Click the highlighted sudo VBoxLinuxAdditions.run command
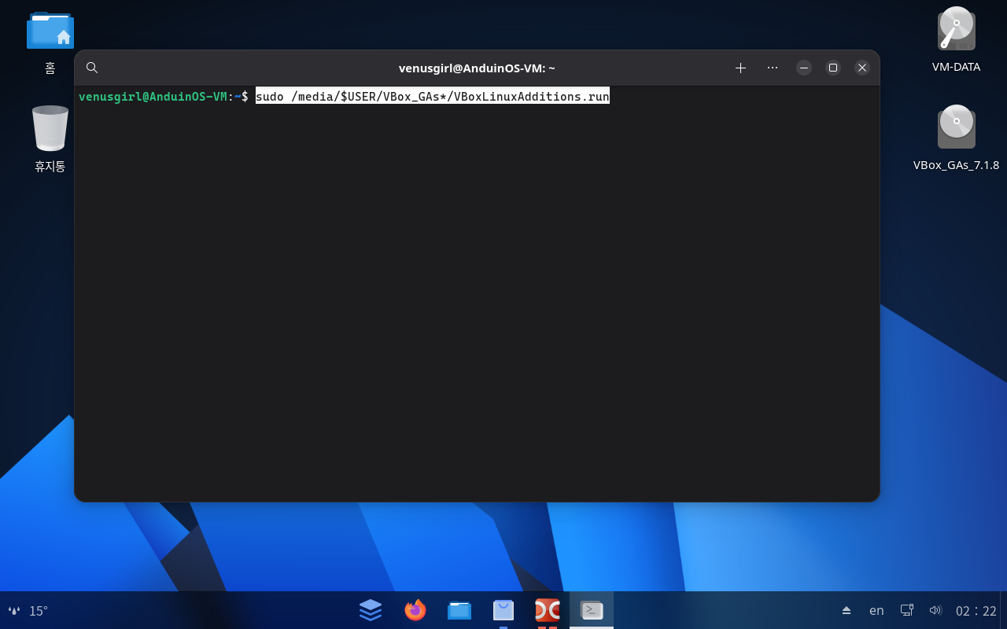This screenshot has width=1007, height=629. pyautogui.click(x=433, y=97)
